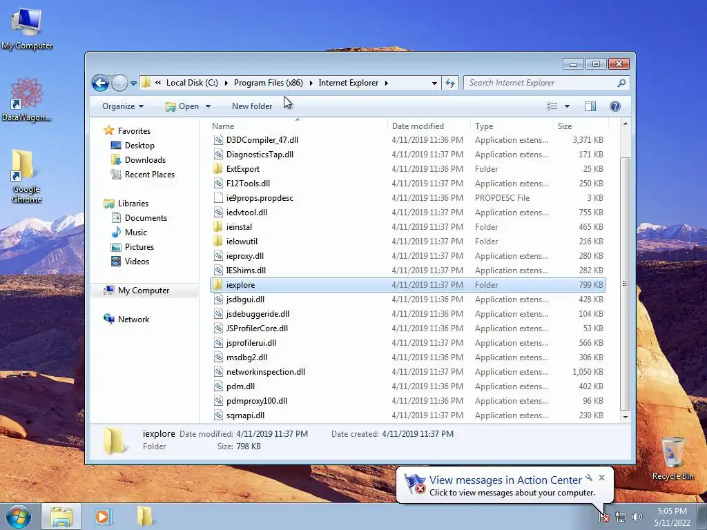Select the ExtExport folder icon

(x=218, y=169)
